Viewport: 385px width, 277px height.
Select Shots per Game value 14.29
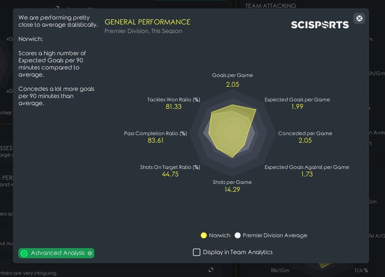tap(232, 190)
